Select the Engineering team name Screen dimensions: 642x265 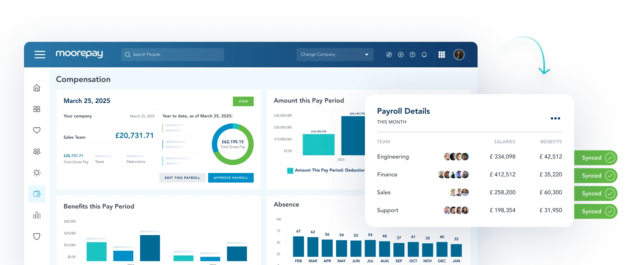coord(393,156)
